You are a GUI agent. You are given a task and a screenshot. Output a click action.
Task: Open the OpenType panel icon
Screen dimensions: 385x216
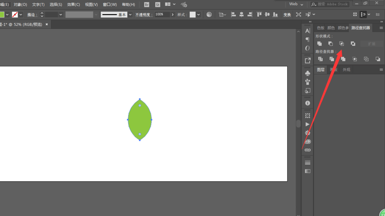[x=307, y=48]
